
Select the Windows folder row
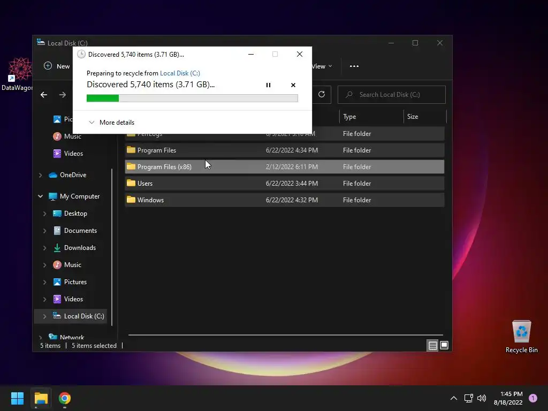click(285, 200)
